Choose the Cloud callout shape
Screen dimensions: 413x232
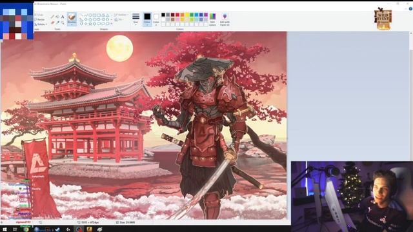pyautogui.click(x=108, y=24)
